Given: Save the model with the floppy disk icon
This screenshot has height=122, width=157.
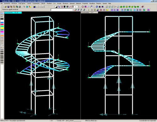Looking at the screenshot, I should [x=8, y=7].
